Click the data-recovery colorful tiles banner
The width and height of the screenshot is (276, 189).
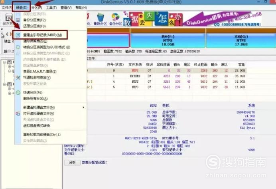(x=153, y=19)
